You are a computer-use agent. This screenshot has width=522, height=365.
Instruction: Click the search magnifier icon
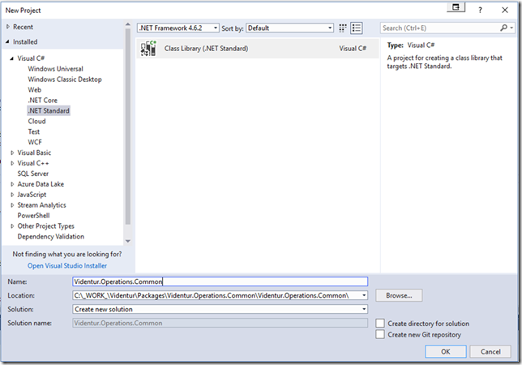[503, 28]
